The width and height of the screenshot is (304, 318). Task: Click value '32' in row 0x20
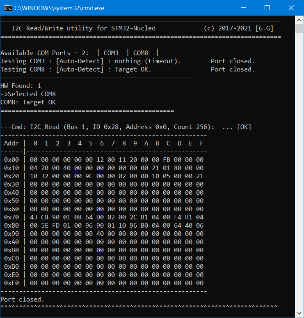45,176
